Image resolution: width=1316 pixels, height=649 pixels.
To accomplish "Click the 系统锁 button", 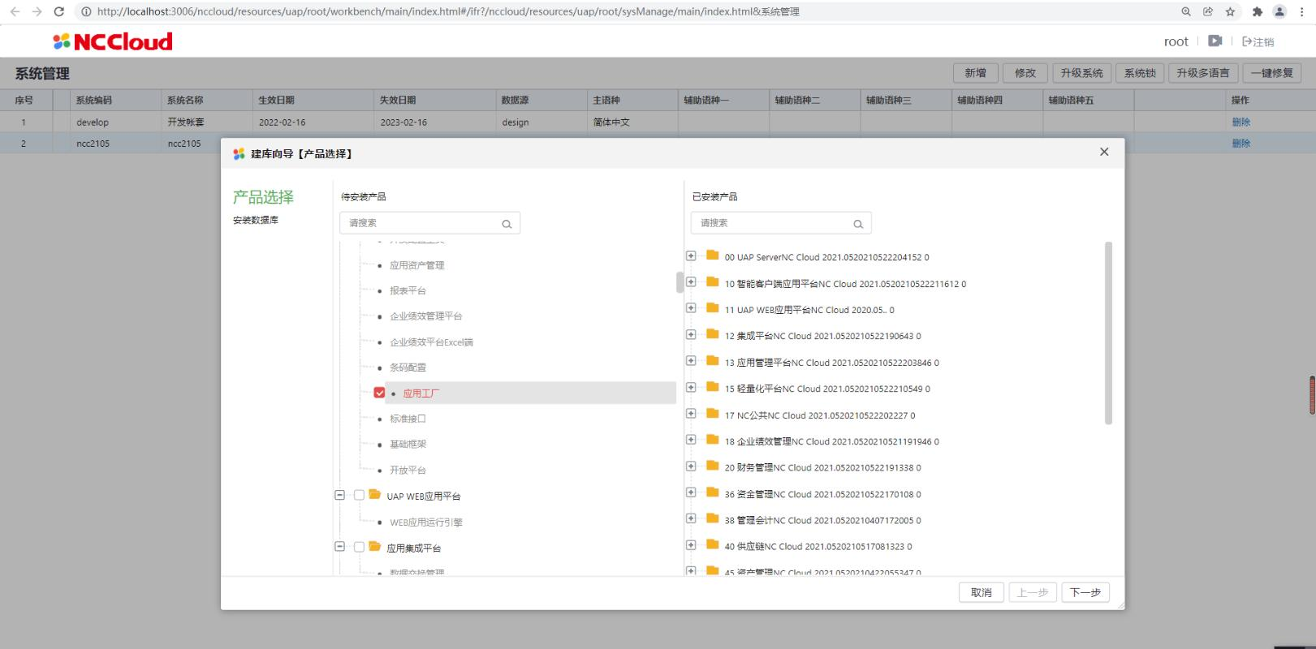I will coord(1140,73).
